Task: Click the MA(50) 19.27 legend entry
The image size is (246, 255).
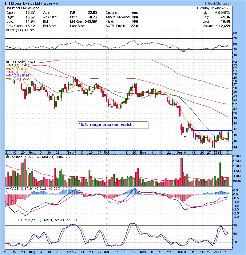Action: pyautogui.click(x=17, y=72)
